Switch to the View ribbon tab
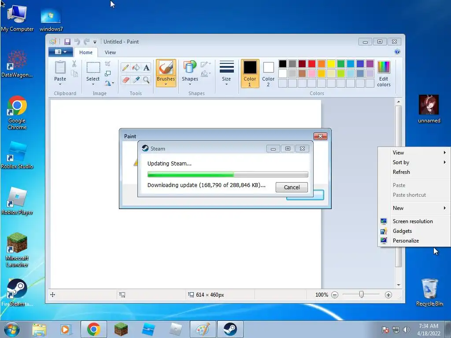The image size is (451, 338). (x=110, y=52)
